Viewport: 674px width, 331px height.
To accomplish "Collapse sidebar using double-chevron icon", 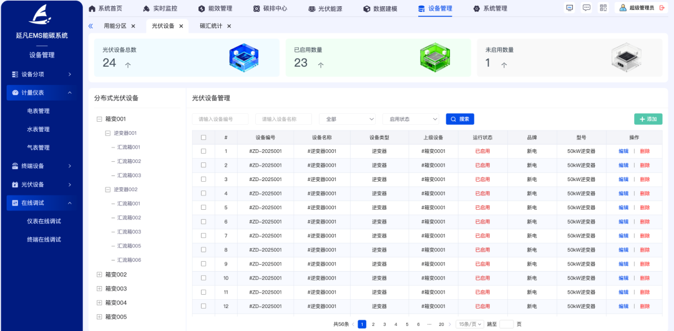I will 90,26.
